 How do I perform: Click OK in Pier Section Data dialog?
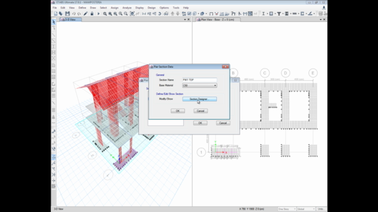(178, 111)
